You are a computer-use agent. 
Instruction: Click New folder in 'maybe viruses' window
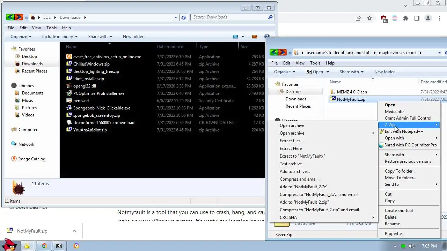[384, 72]
